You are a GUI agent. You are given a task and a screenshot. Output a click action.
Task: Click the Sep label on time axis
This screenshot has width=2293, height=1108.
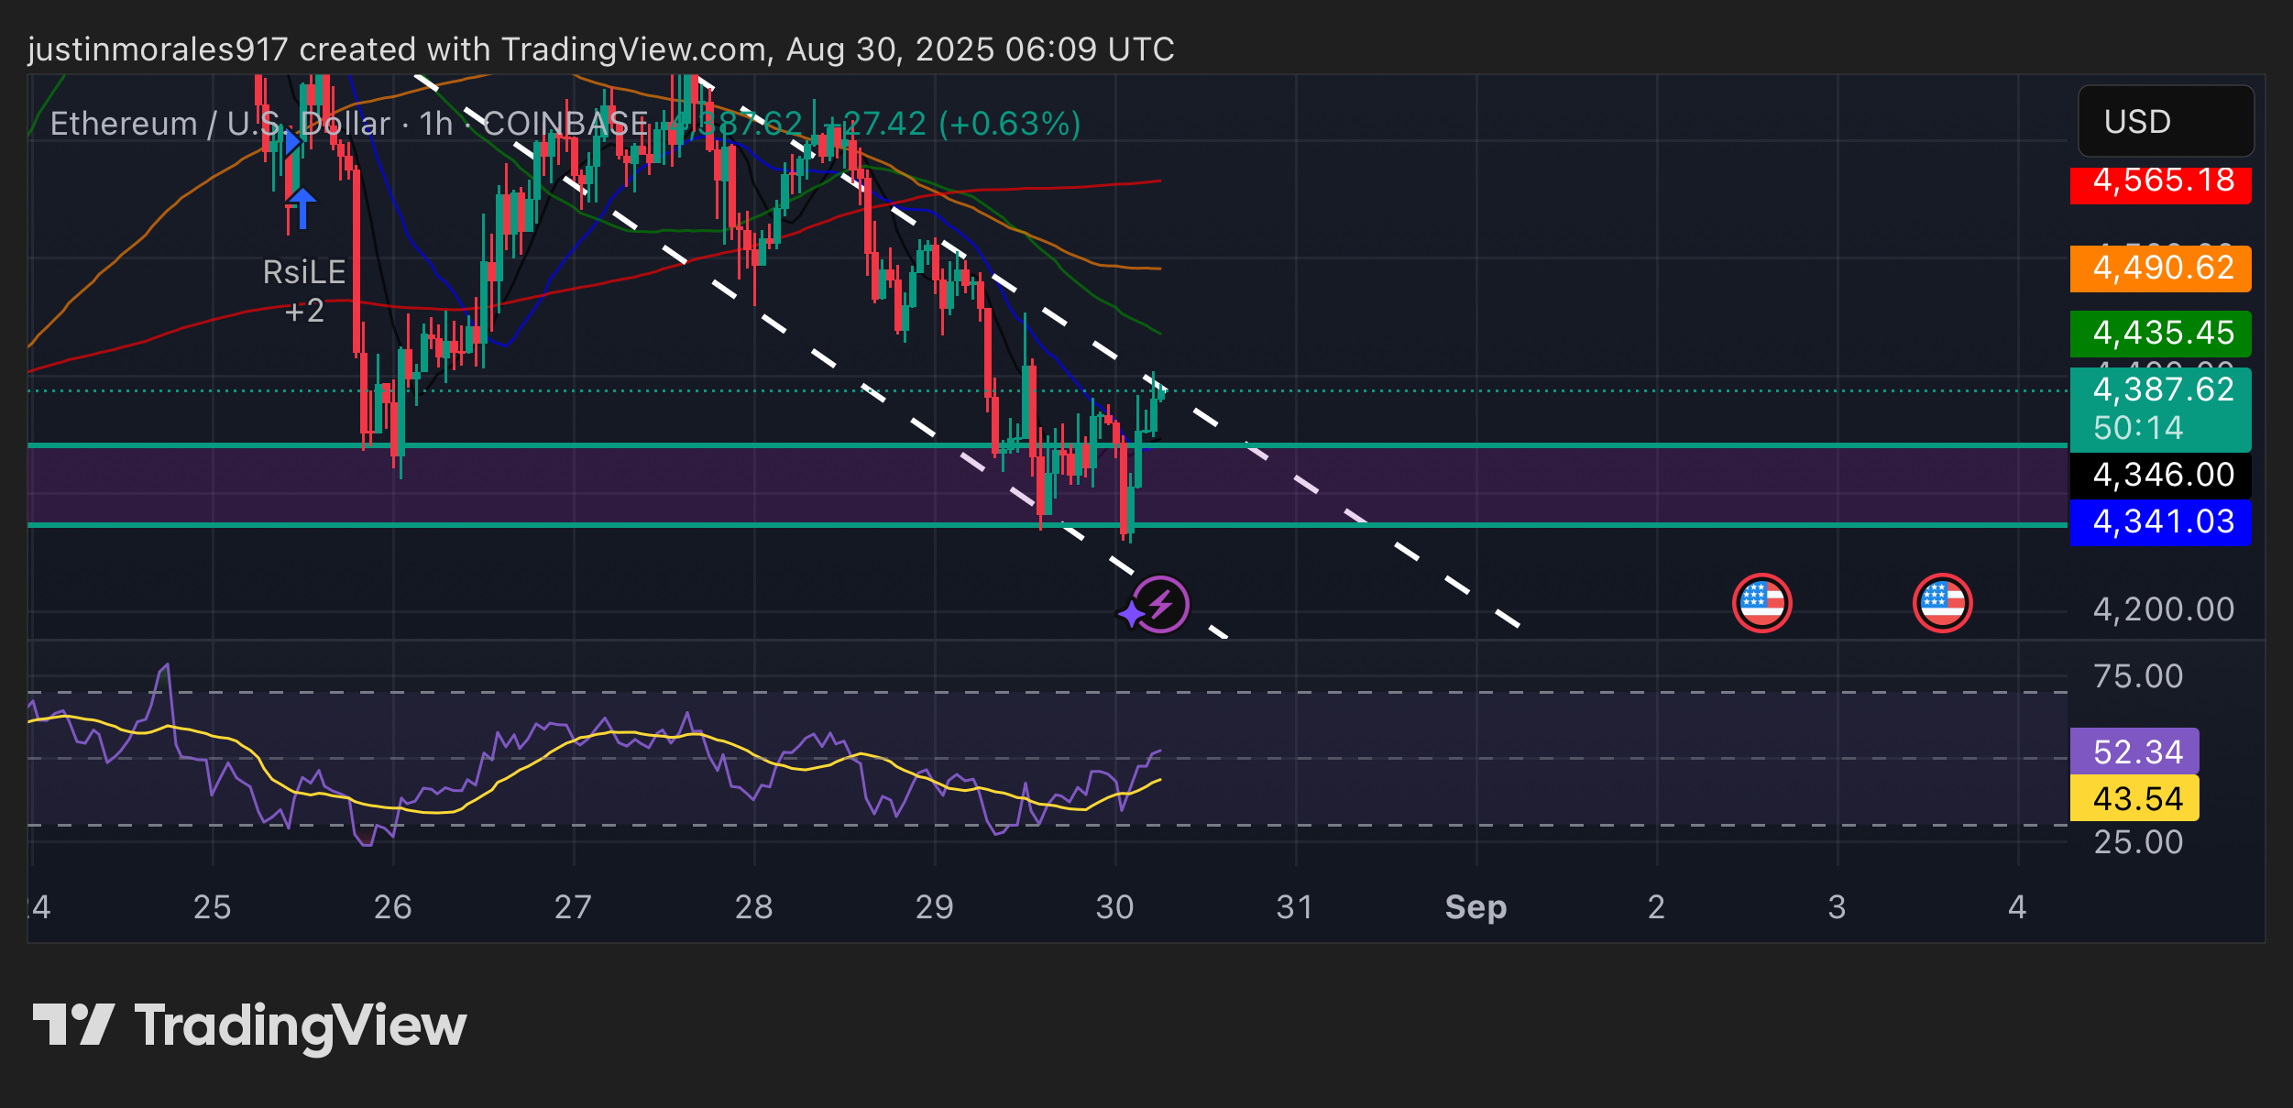click(x=1476, y=907)
